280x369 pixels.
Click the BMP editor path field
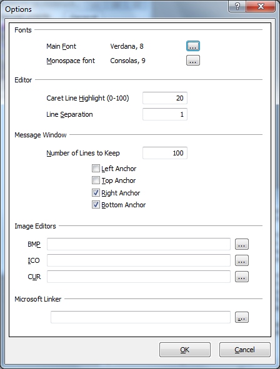[x=139, y=244]
